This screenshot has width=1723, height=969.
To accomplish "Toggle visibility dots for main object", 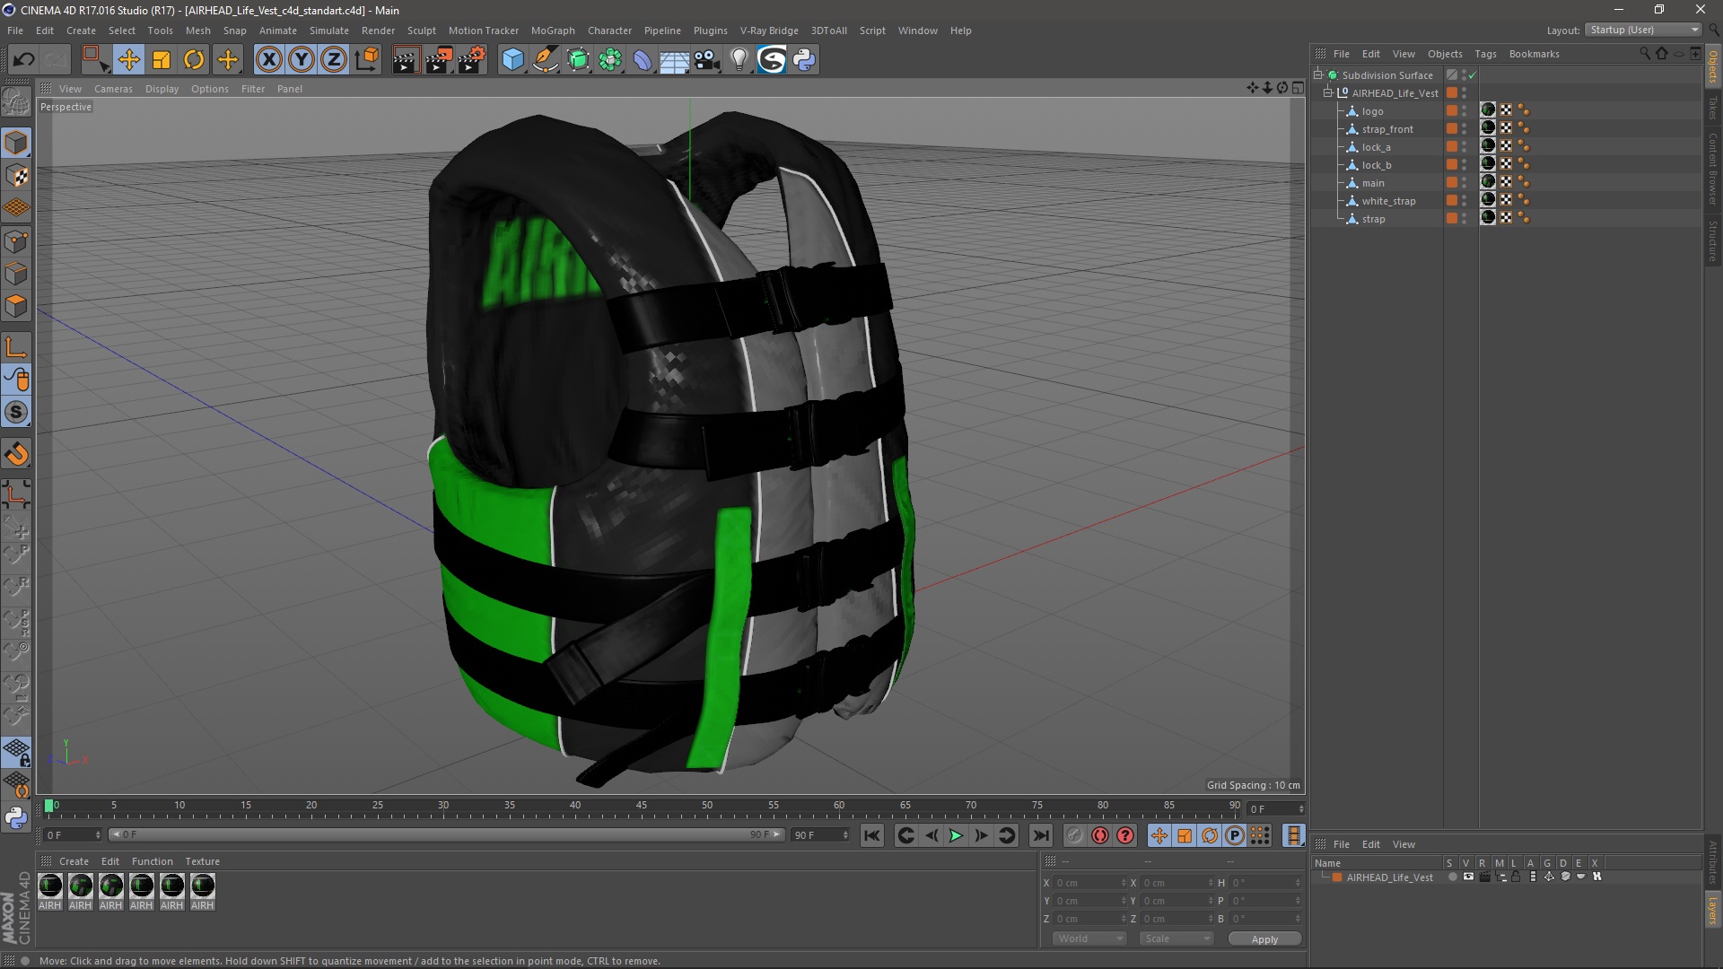I will (x=1464, y=182).
